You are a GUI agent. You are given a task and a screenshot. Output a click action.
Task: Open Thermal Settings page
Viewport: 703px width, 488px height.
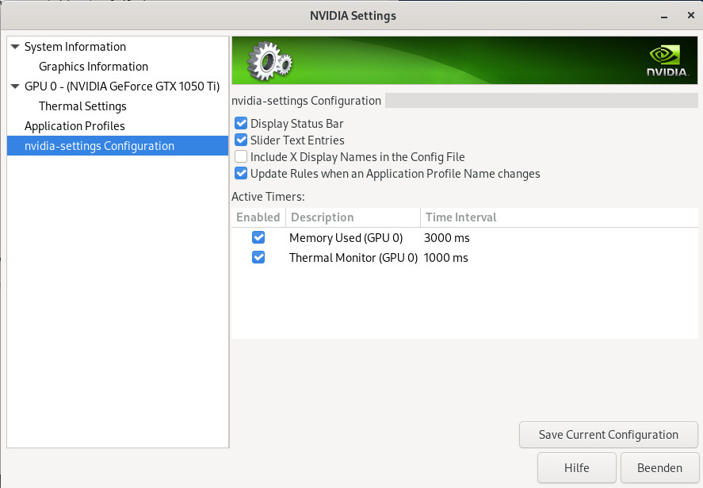[82, 106]
